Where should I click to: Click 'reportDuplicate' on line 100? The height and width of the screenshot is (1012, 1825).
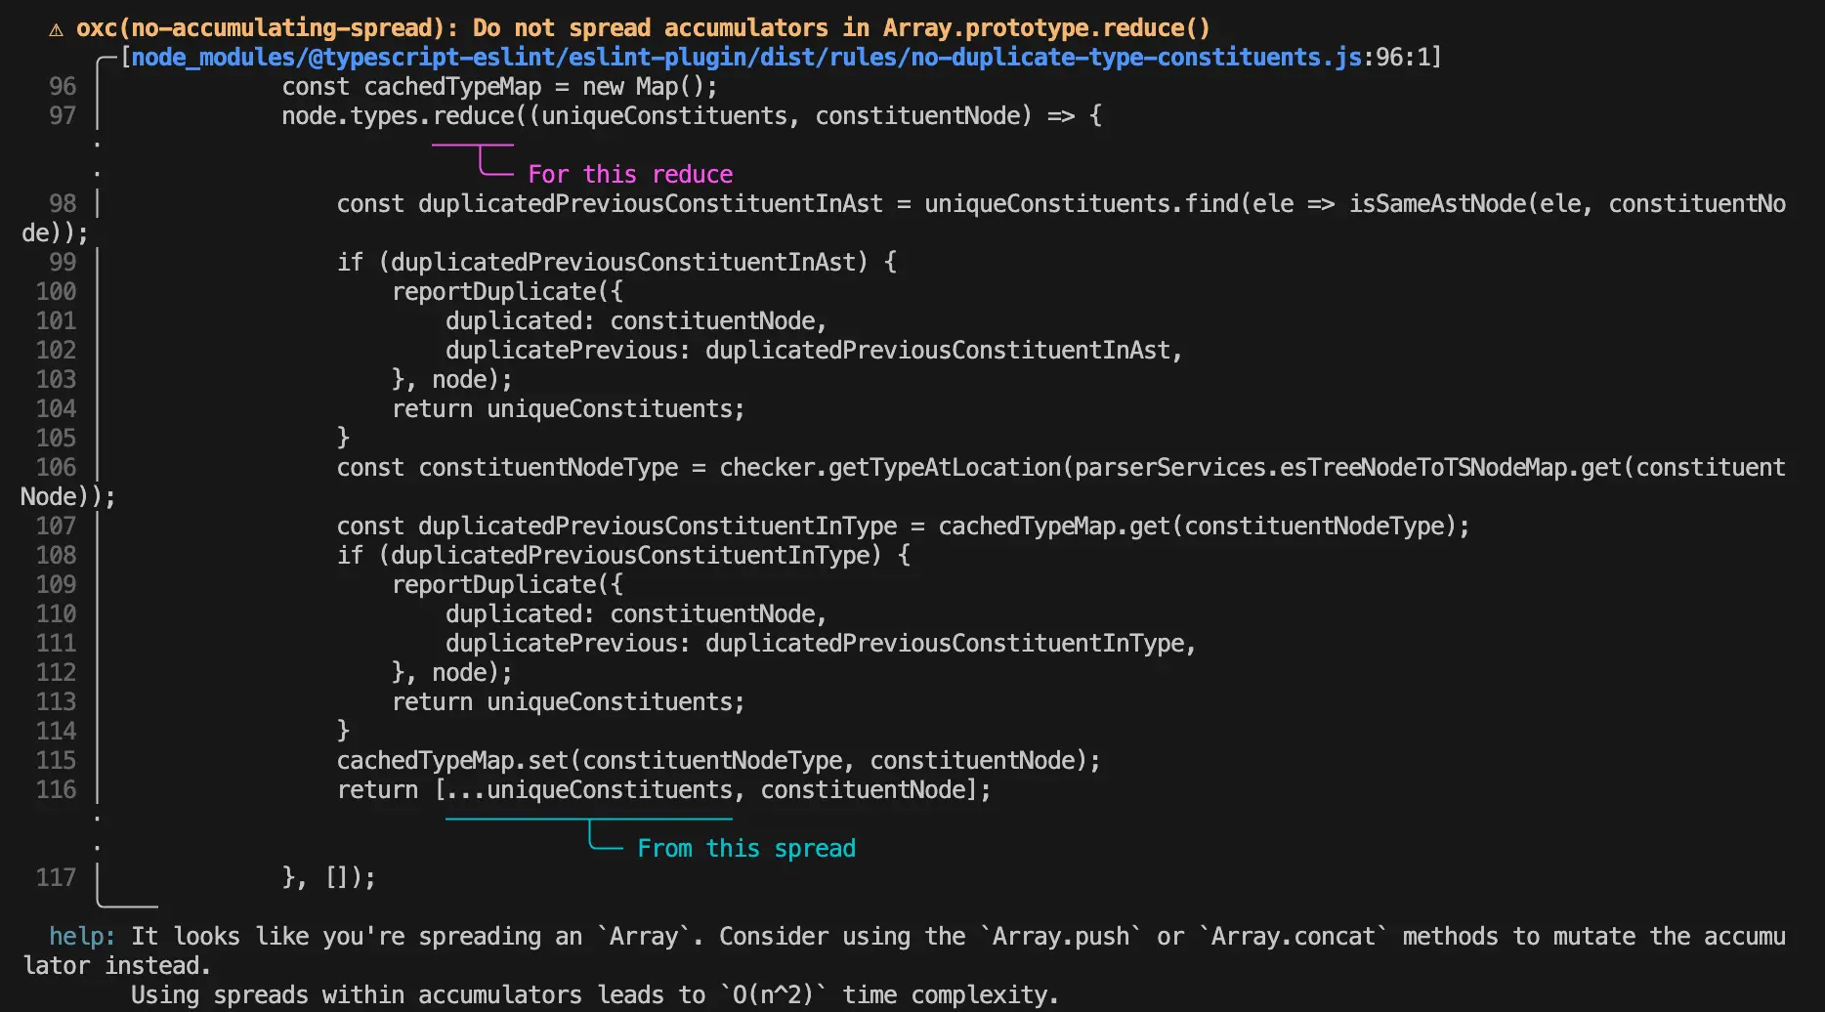[493, 292]
